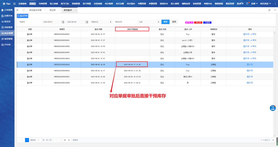Open 报表管理 in the left sidebar
The height and width of the screenshot is (147, 278).
point(8,39)
